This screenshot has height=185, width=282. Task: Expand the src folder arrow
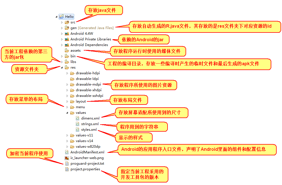click(x=62, y=23)
